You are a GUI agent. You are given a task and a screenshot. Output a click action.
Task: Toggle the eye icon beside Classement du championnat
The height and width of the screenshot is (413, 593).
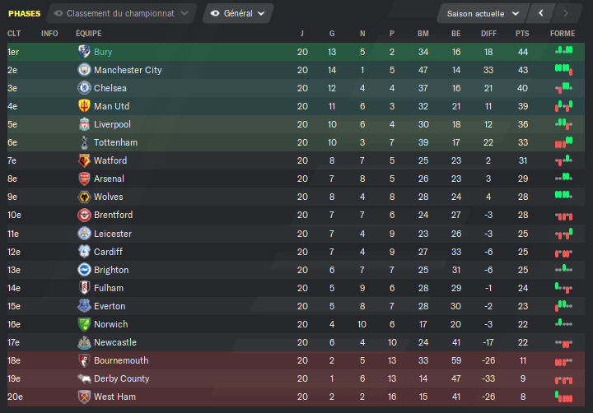click(x=58, y=14)
